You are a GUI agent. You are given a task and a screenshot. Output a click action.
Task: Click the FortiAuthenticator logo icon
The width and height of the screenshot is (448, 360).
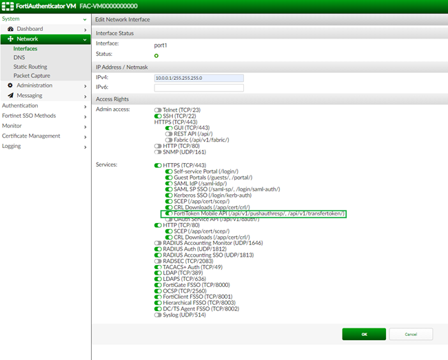(x=8, y=6)
